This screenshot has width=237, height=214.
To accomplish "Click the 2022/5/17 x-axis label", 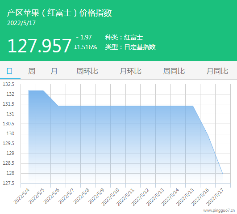I will (x=215, y=197).
